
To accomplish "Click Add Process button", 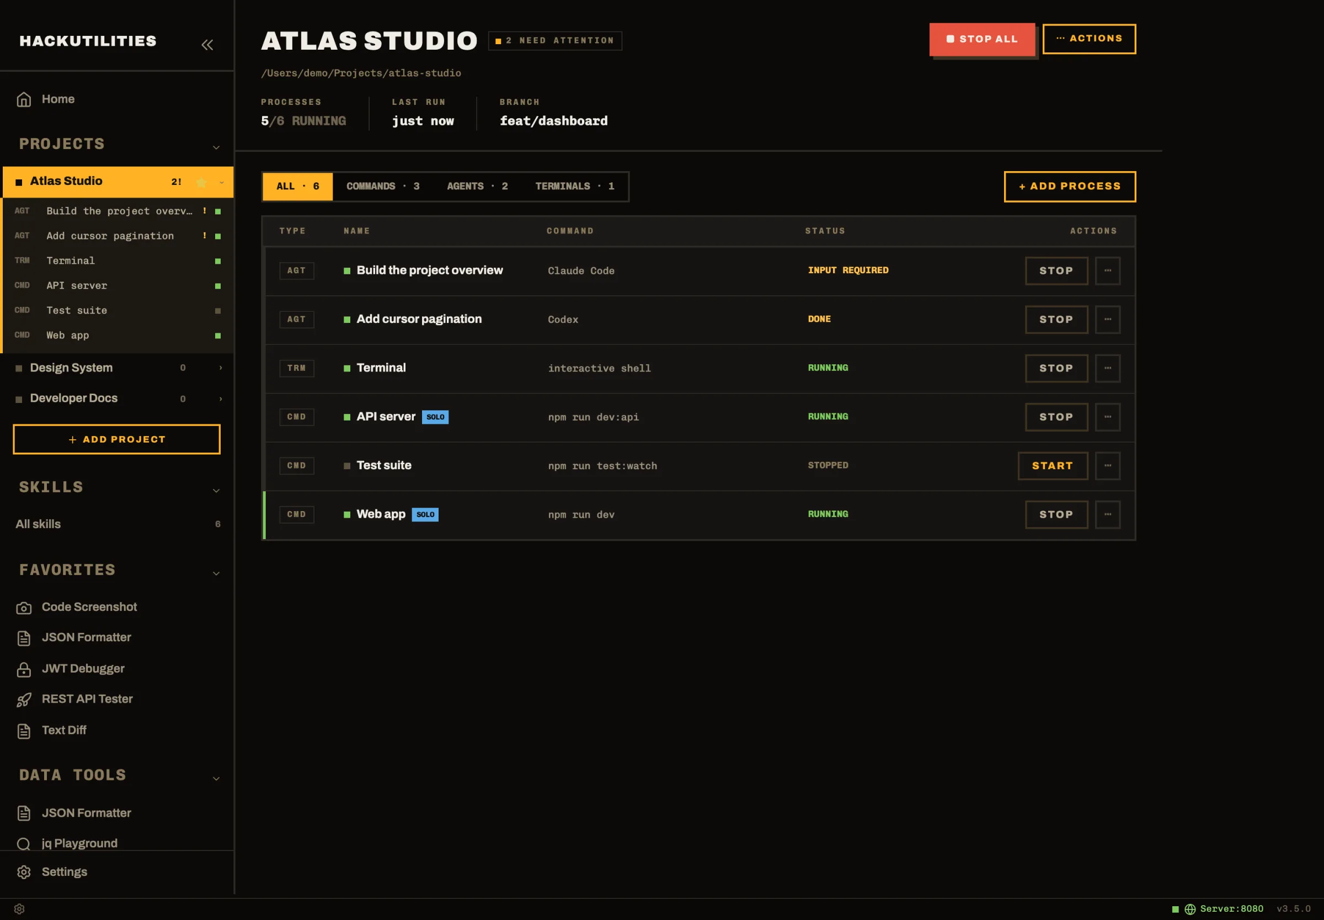I will tap(1069, 186).
